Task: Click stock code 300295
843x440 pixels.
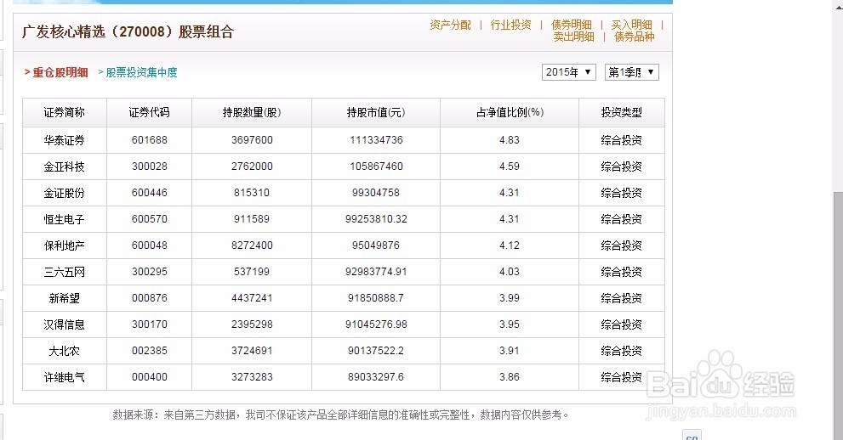Action: pyautogui.click(x=150, y=272)
